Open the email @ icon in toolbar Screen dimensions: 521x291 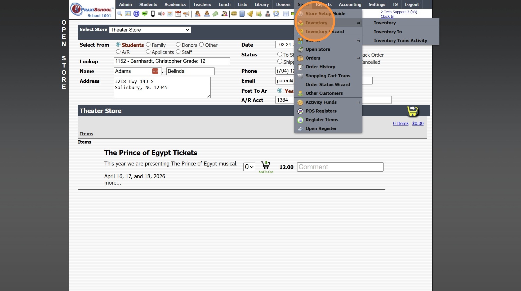136,14
